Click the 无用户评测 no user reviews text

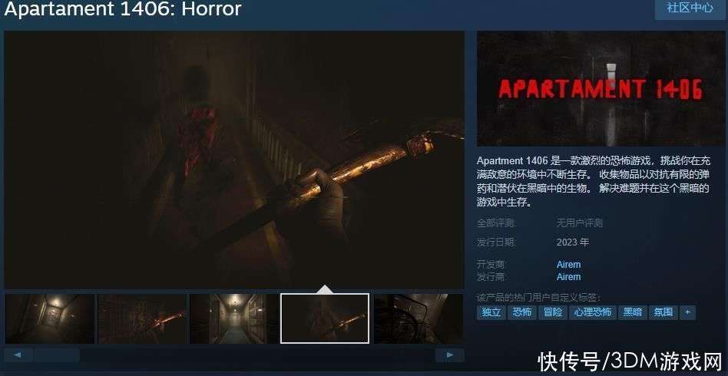(x=580, y=223)
